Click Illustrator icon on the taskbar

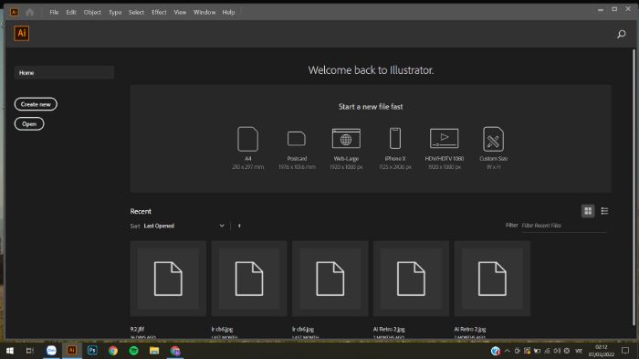click(72, 351)
